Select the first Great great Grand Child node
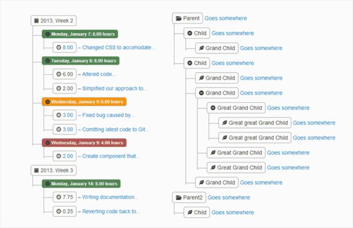 255,123
